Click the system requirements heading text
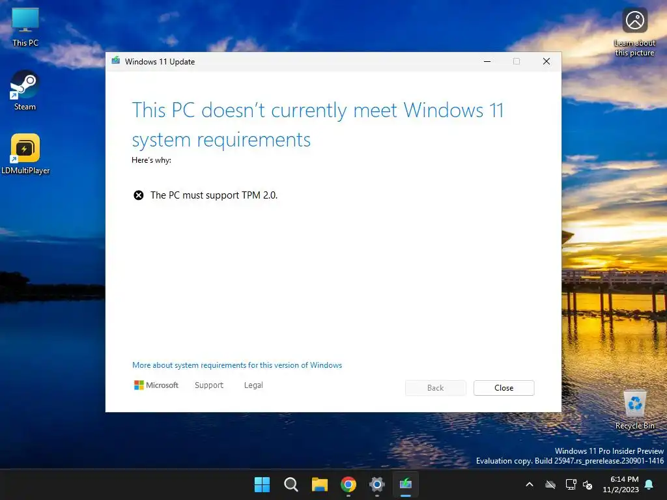The image size is (667, 500). (318, 125)
